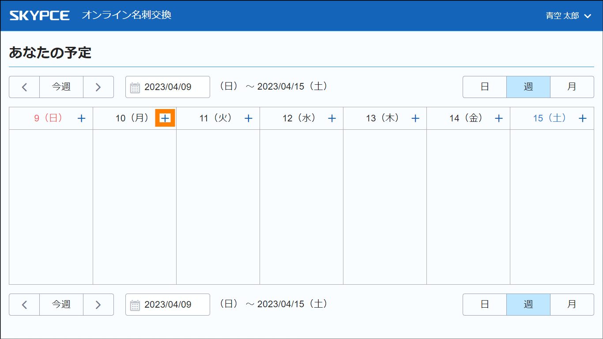The width and height of the screenshot is (603, 339).
Task: Go to next week using bottom arrow
Action: click(x=98, y=305)
